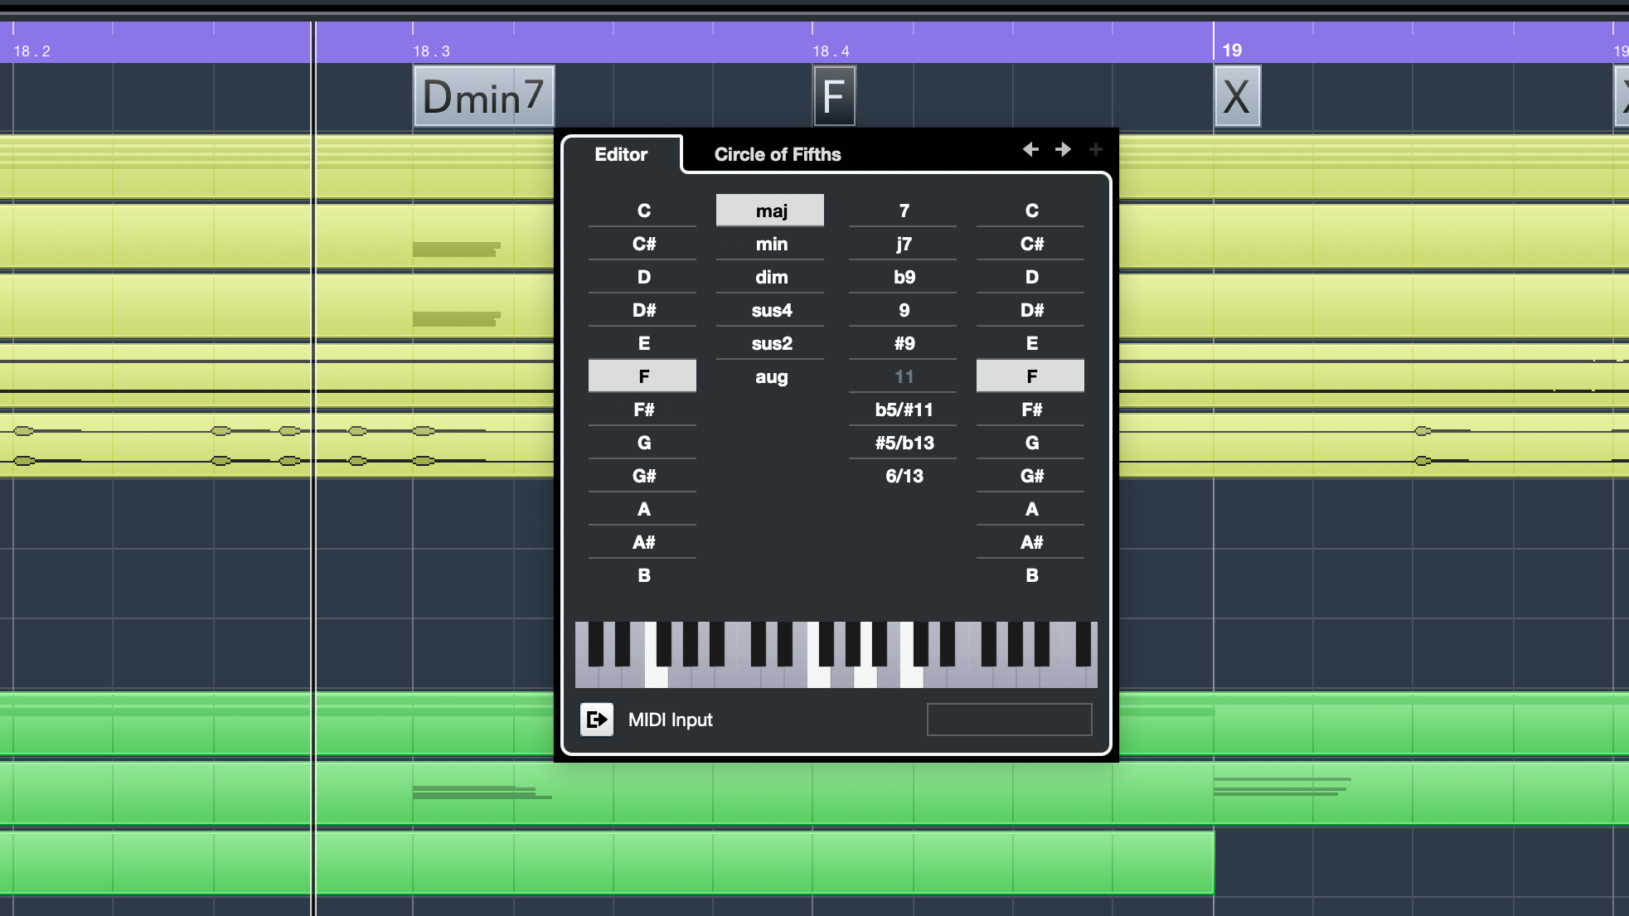This screenshot has height=916, width=1629.
Task: Set bass note C# in right column
Action: [x=1031, y=244]
